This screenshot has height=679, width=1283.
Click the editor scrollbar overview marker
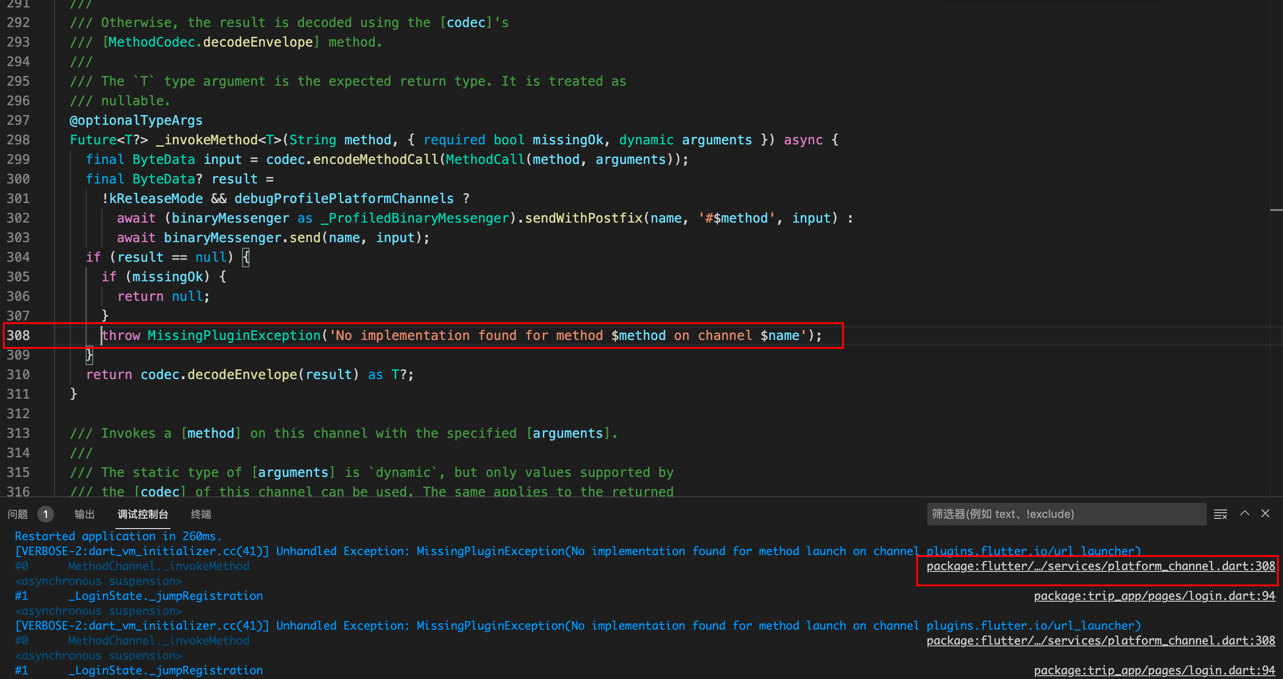point(1276,210)
